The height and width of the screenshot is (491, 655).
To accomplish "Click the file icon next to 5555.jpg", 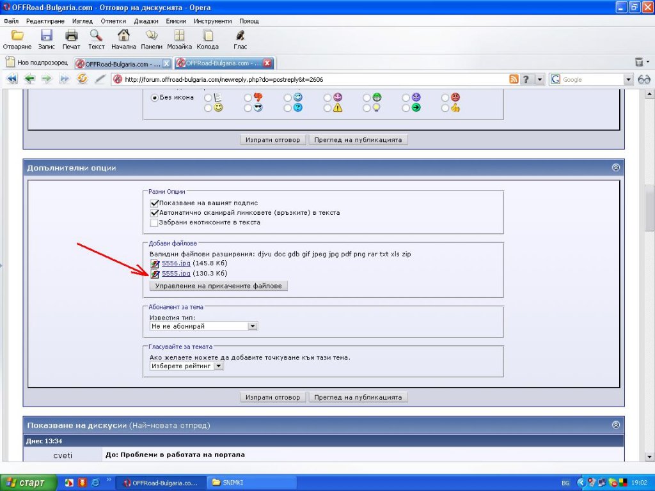I will pyautogui.click(x=155, y=274).
